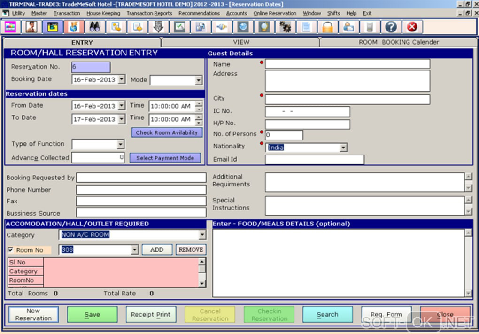
Task: Click the document with arrow toolbar icon
Action: (x=137, y=27)
